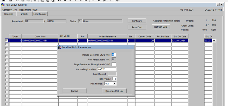
Task: Click Generate Pick List
Action: coord(114,91)
